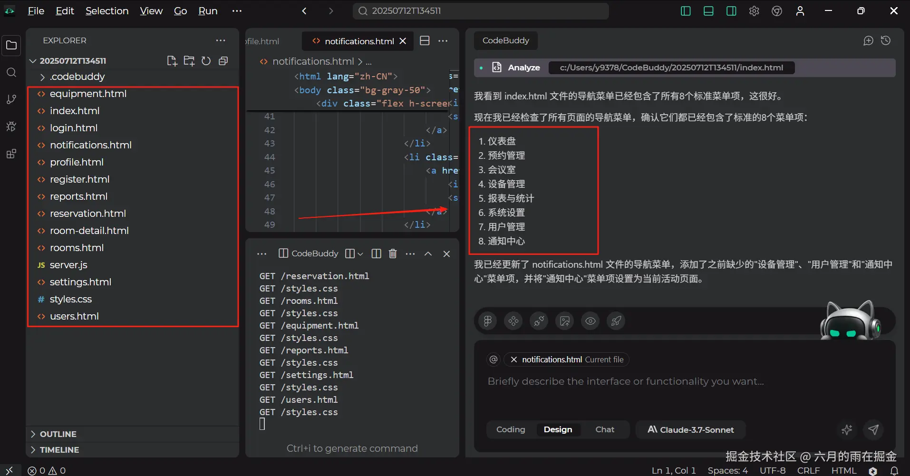Create a new folder in the Explorer
Image resolution: width=910 pixels, height=476 pixels.
[189, 61]
